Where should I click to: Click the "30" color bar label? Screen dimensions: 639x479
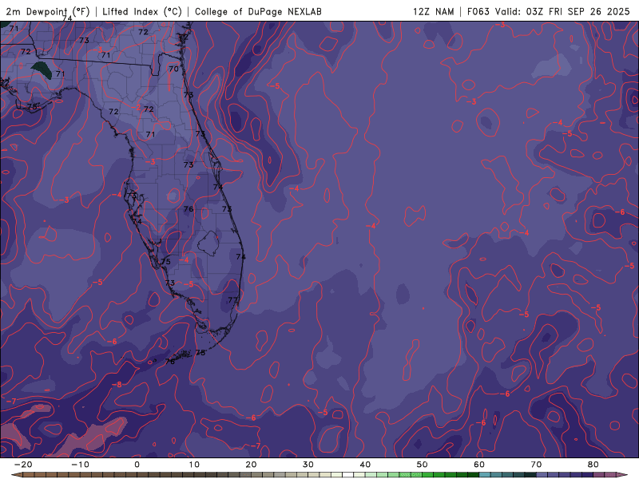click(x=308, y=465)
